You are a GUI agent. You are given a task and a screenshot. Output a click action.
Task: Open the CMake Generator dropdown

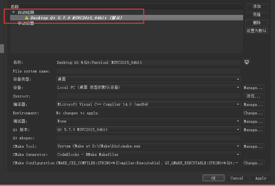click(148, 155)
